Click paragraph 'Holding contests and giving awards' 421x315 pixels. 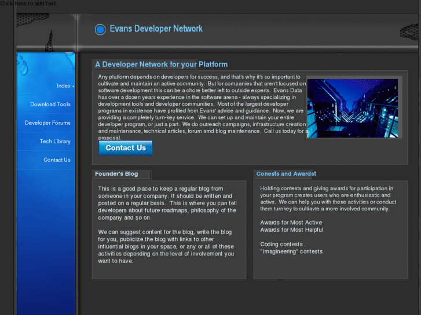click(x=328, y=198)
